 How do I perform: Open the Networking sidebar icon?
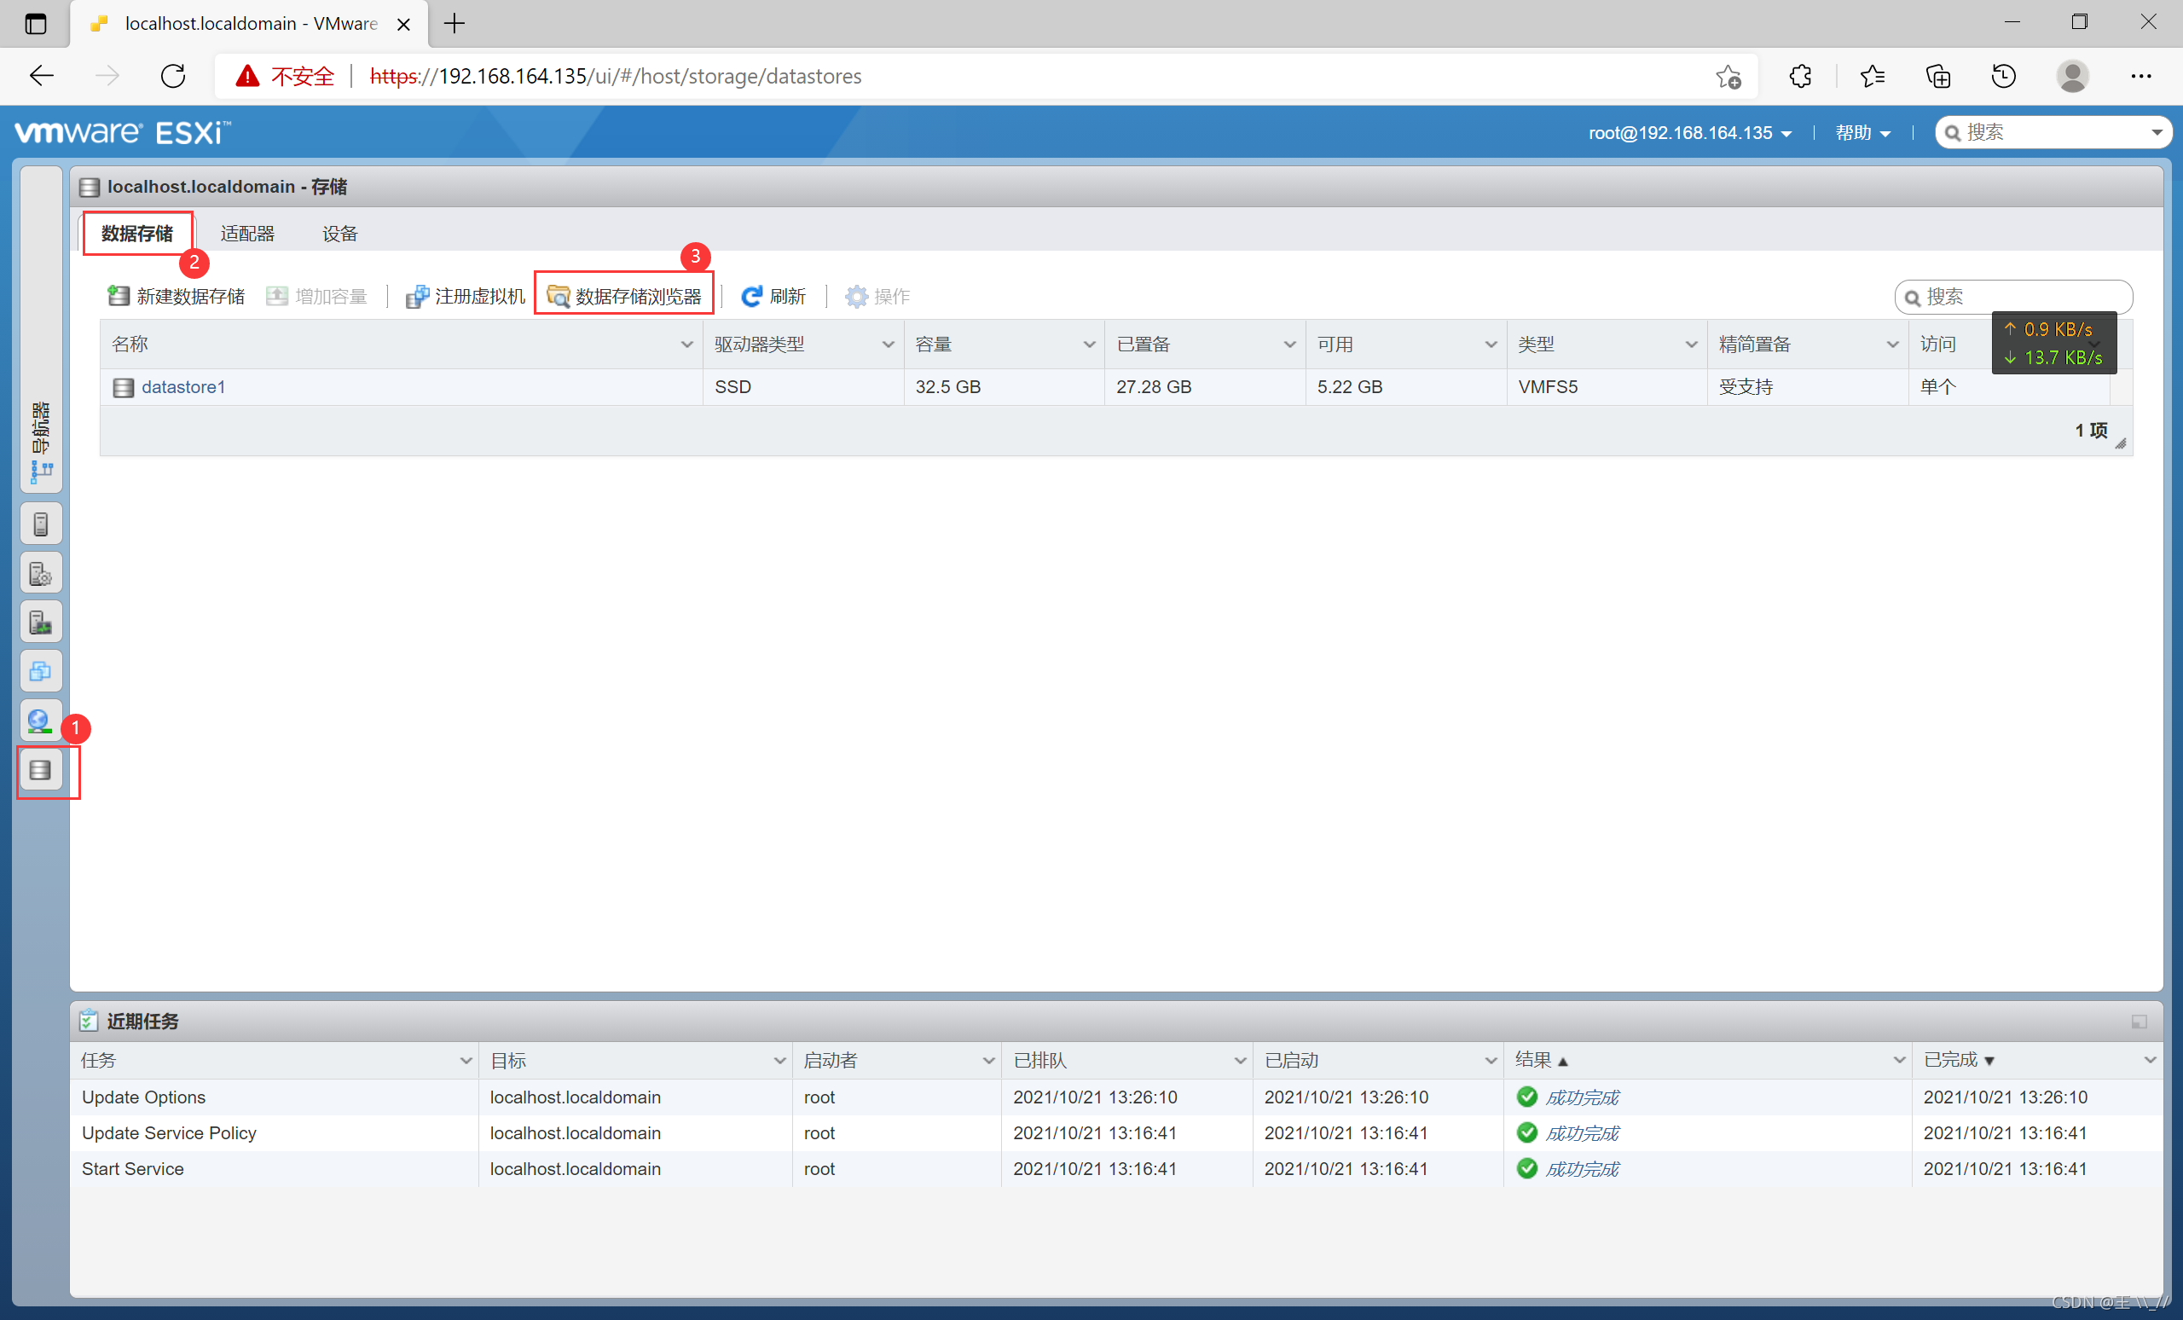tap(41, 721)
